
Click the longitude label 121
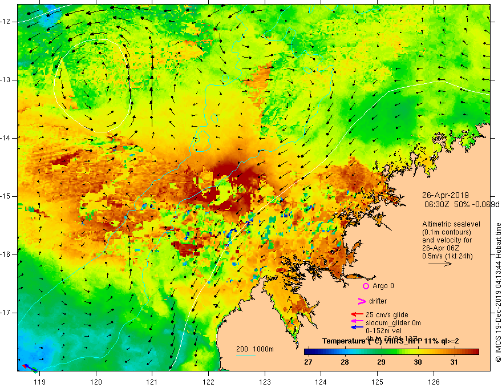click(152, 382)
